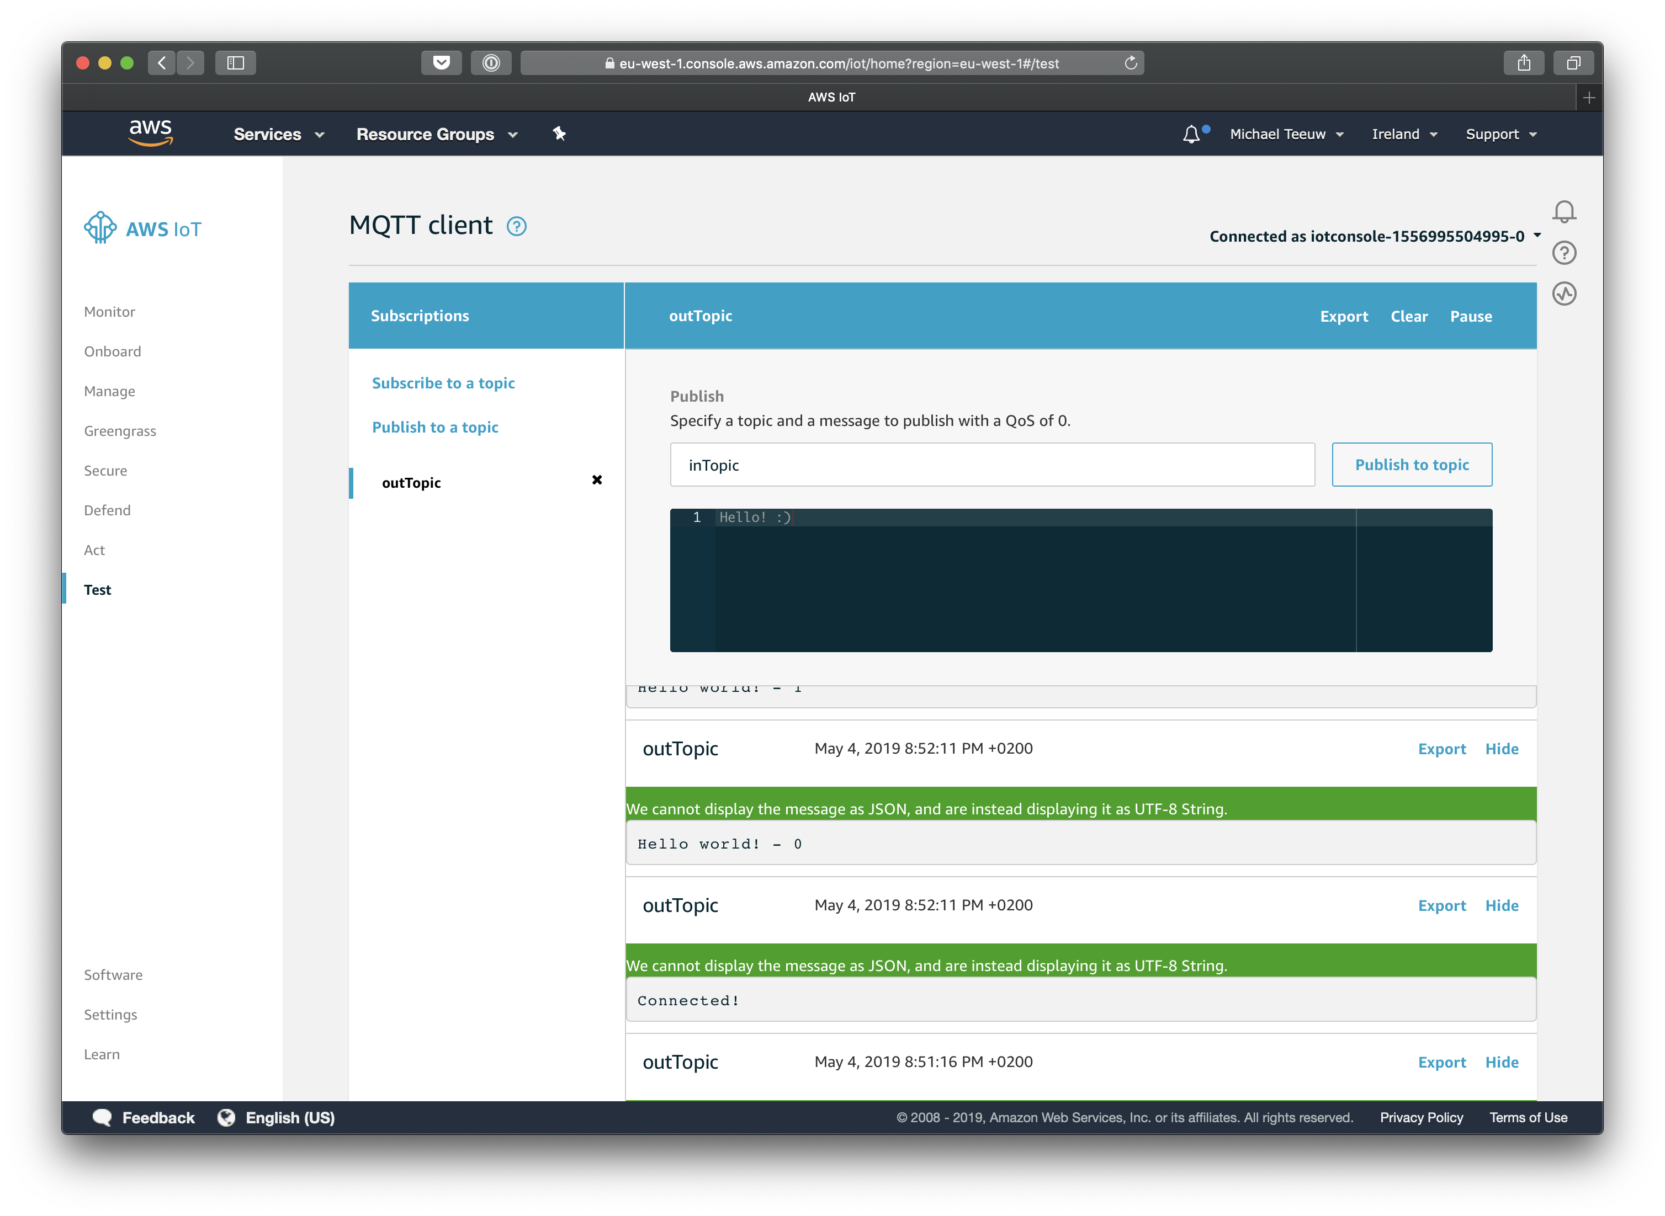Open the Ireland region dropdown

tap(1403, 134)
